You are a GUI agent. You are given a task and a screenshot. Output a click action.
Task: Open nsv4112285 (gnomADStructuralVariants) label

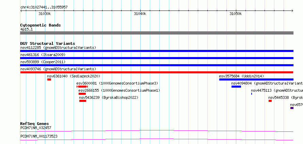(x=58, y=48)
